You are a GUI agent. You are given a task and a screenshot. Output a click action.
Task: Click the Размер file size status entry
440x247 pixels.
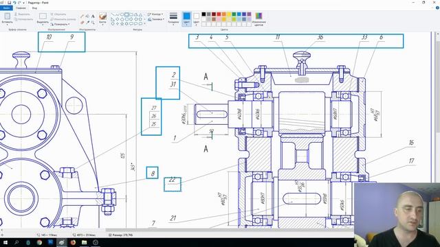click(121, 235)
